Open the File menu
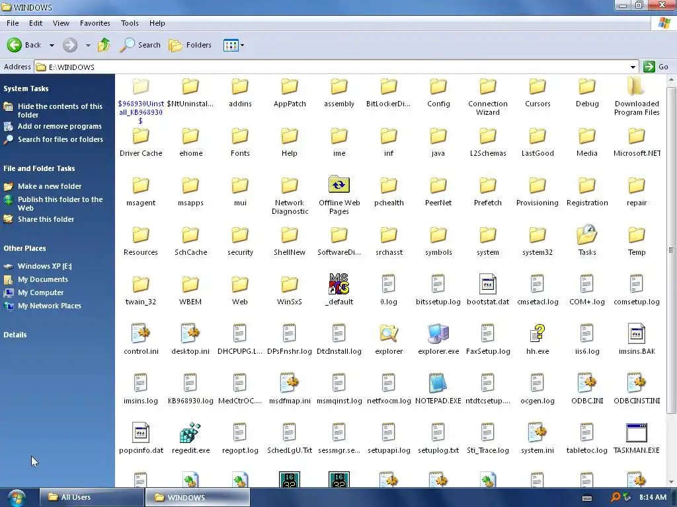This screenshot has height=507, width=677. pos(13,23)
